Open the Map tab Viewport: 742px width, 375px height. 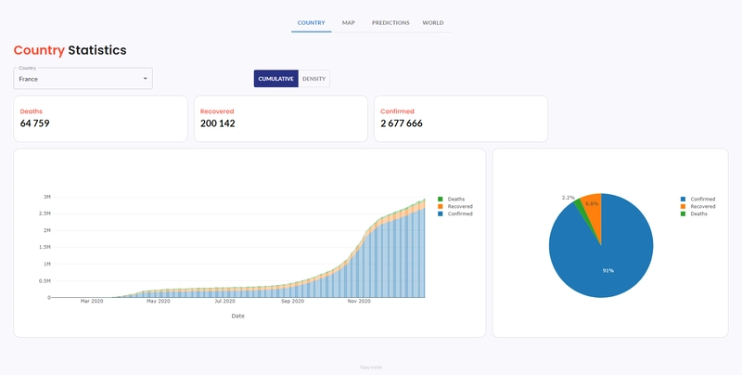click(349, 22)
